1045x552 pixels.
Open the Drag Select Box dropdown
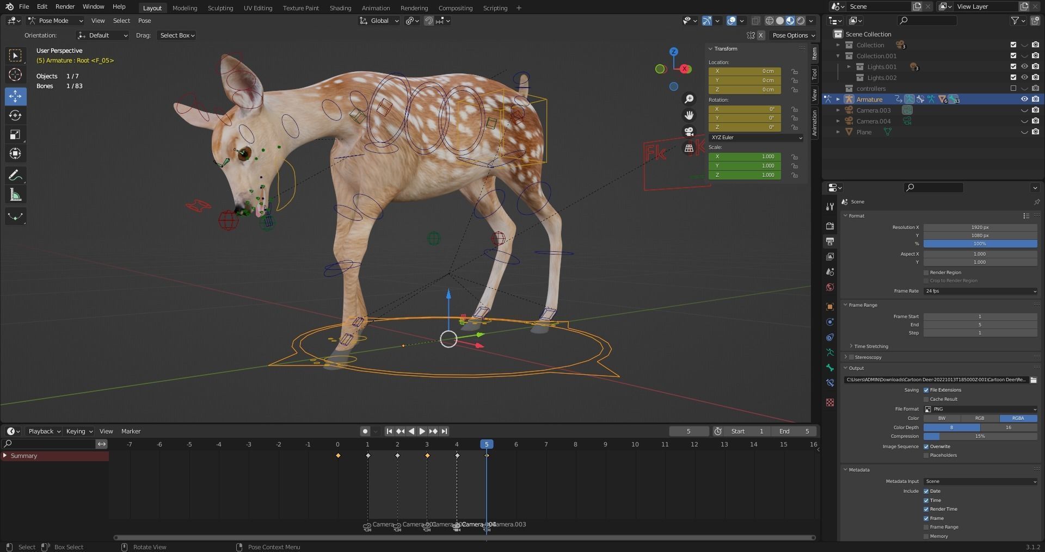177,35
